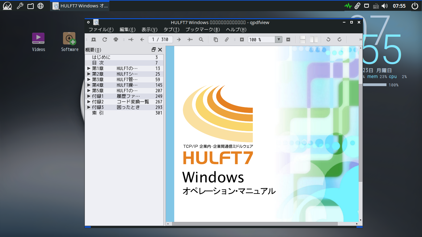The width and height of the screenshot is (422, 237).
Task: Click the keyboard layout tray icon
Action: point(376,6)
